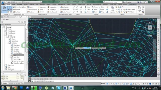The width and height of the screenshot is (161, 90).
Task: Click the Match Layer button
Action: (130, 12)
